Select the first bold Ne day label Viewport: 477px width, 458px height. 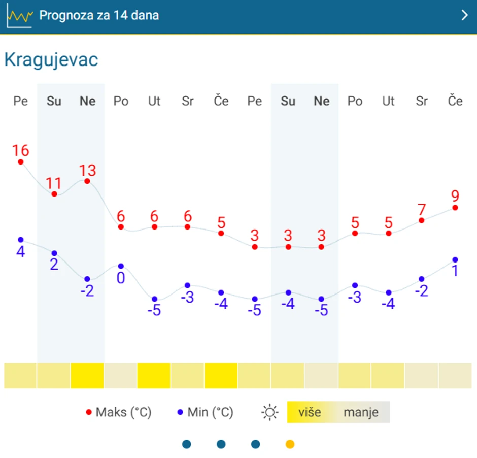pos(87,101)
